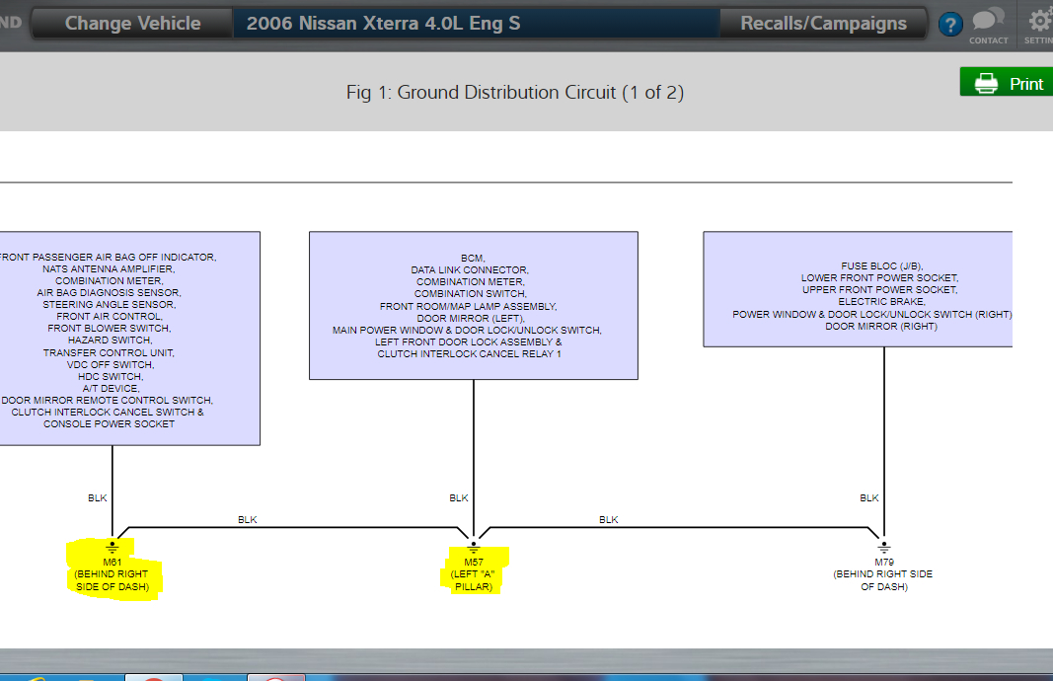Click the Fuse Bloc (J/B) component box
Image resolution: width=1053 pixels, height=681 pixels.
pos(858,289)
